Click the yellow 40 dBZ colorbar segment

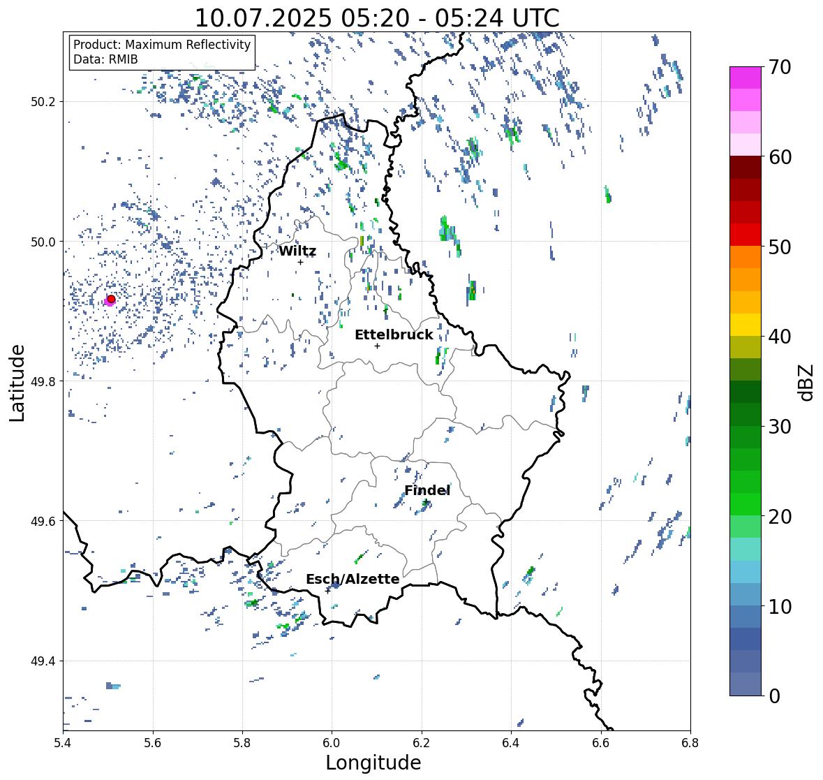[x=746, y=325]
